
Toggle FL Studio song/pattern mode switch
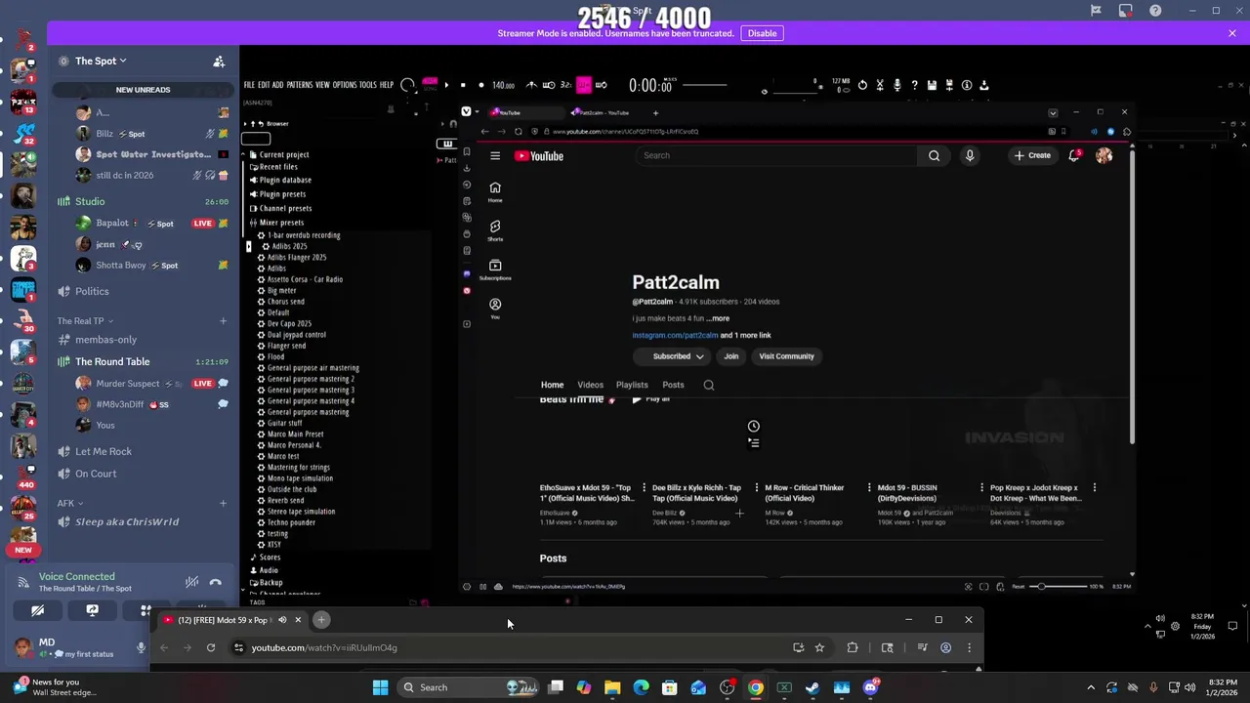pyautogui.click(x=431, y=84)
